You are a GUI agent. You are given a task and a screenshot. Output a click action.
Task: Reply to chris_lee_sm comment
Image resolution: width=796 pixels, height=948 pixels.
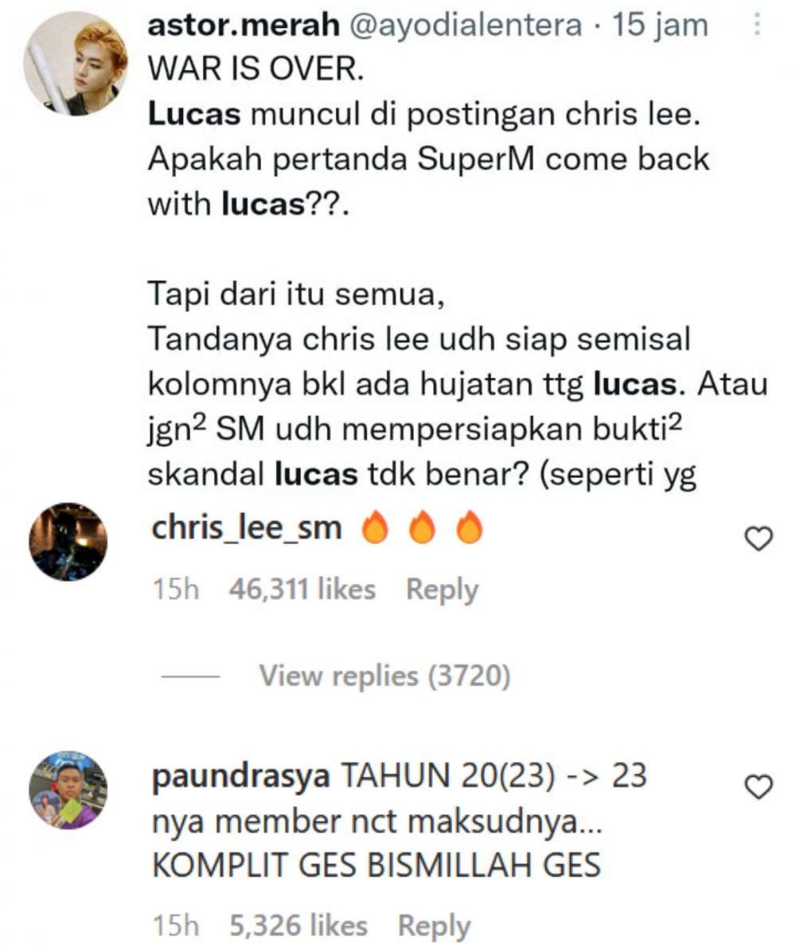pos(442,590)
